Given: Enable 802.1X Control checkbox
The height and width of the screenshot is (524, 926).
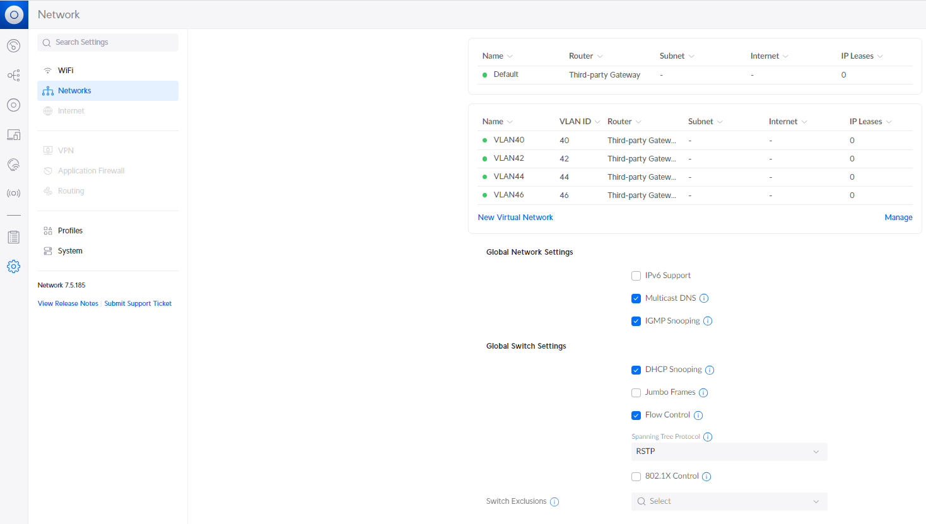Looking at the screenshot, I should pyautogui.click(x=636, y=477).
